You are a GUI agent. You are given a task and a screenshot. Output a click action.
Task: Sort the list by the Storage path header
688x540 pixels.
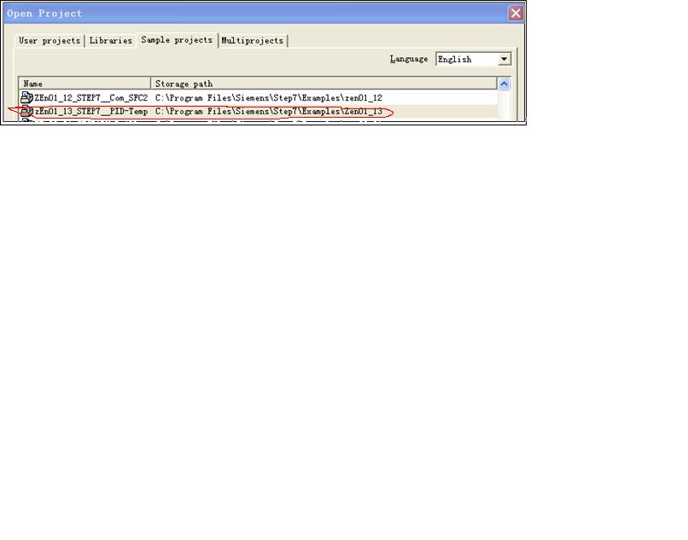[324, 84]
